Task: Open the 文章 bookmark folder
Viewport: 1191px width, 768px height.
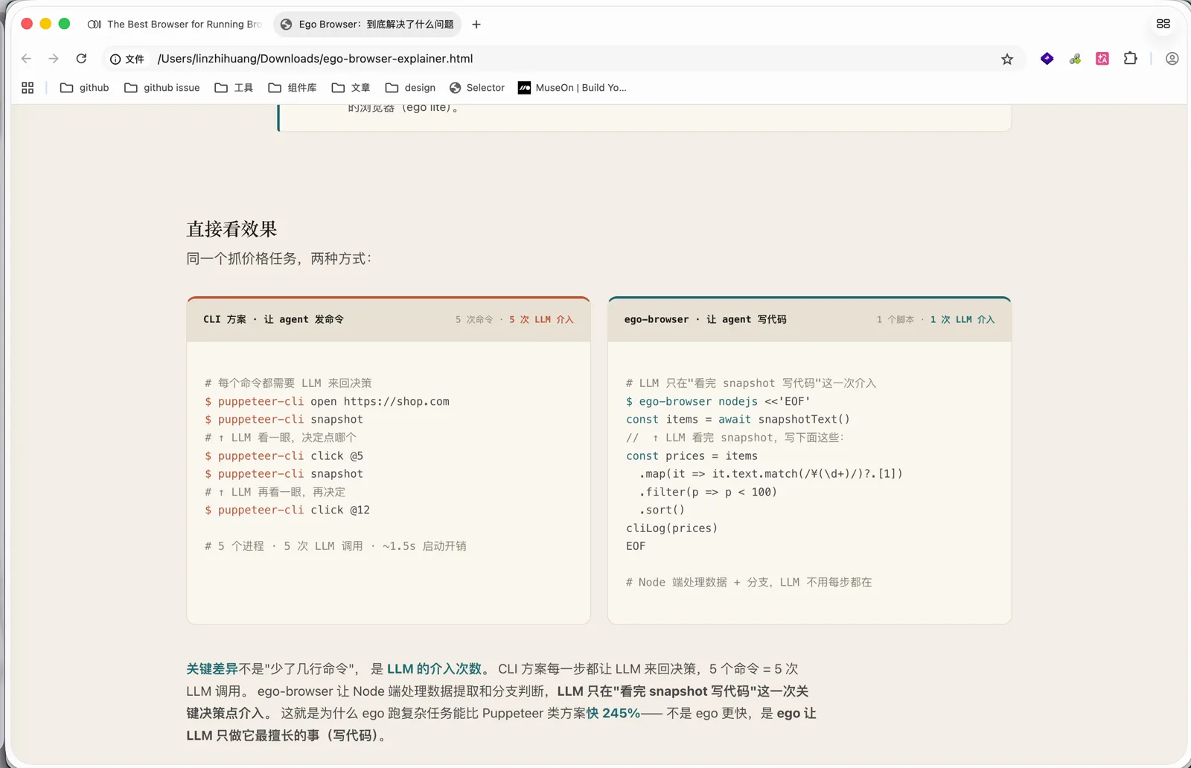Action: [351, 88]
